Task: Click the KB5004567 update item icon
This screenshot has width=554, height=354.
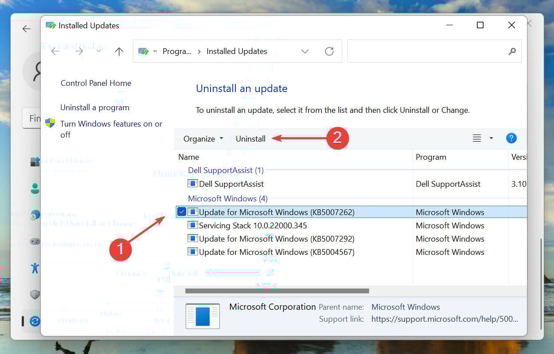Action: [x=192, y=252]
